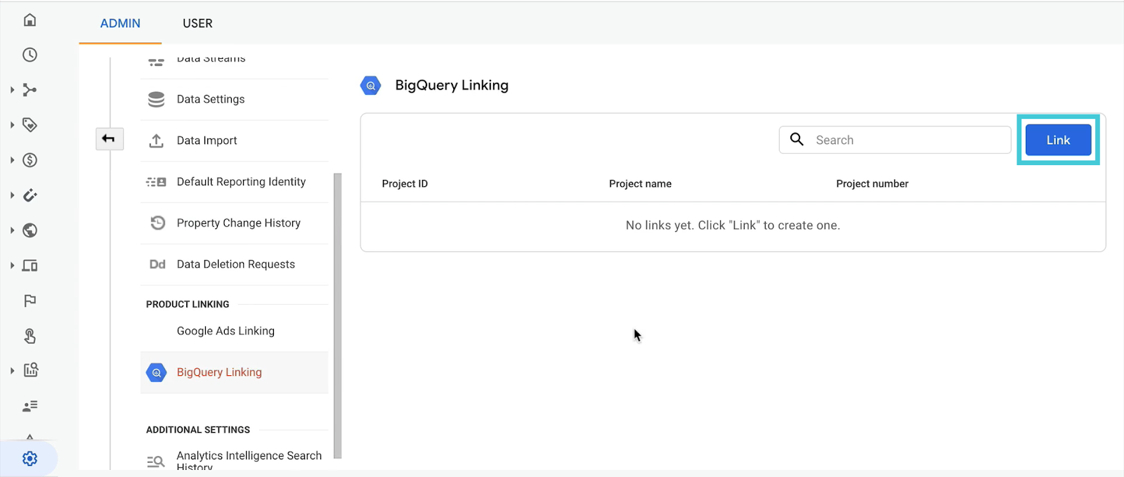Open the Analysis chart-magnifier icon
Viewport: 1124px width, 477px height.
coord(30,370)
